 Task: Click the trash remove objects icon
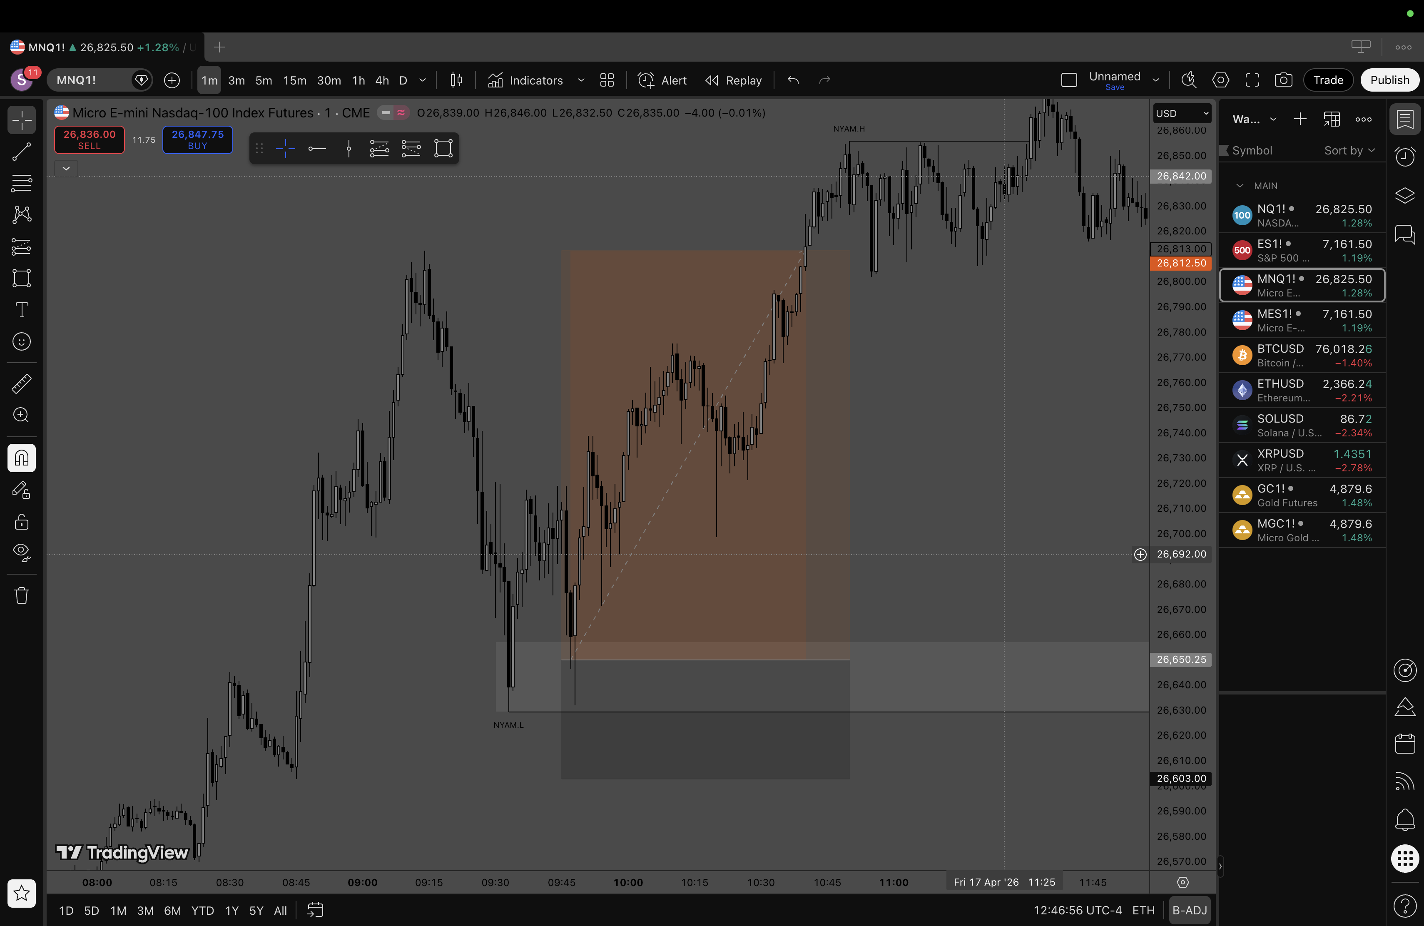coord(22,595)
